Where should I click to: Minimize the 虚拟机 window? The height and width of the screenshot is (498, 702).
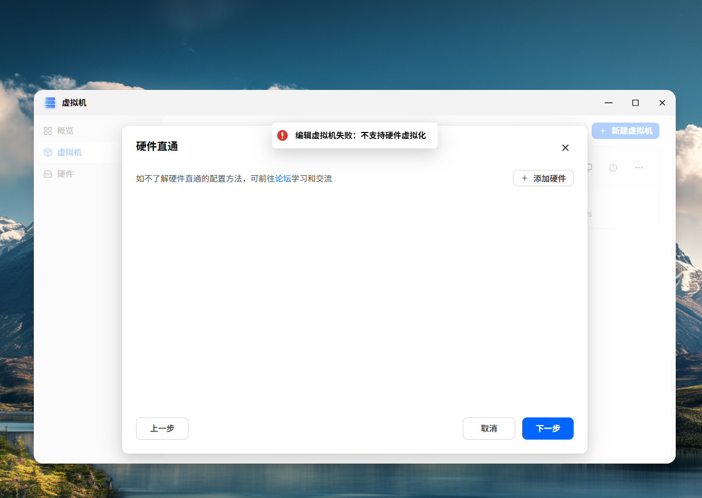[x=609, y=103]
